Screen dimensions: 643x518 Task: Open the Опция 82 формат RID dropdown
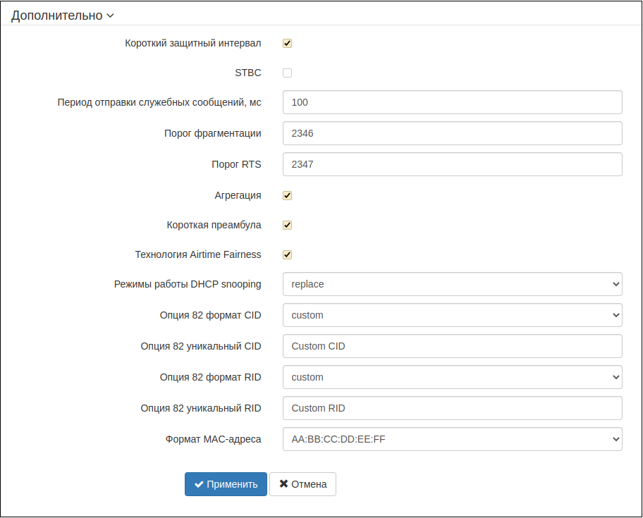click(452, 377)
